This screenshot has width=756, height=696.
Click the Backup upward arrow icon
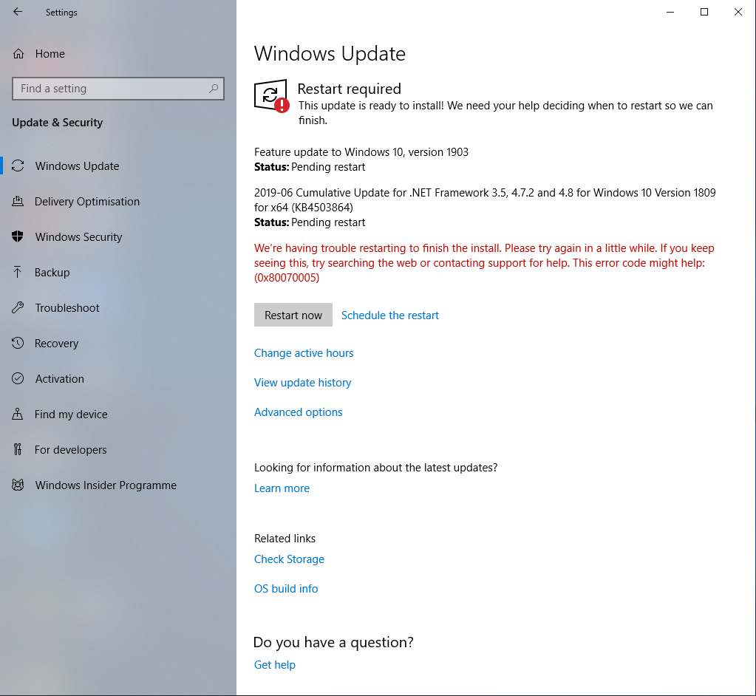click(x=18, y=272)
